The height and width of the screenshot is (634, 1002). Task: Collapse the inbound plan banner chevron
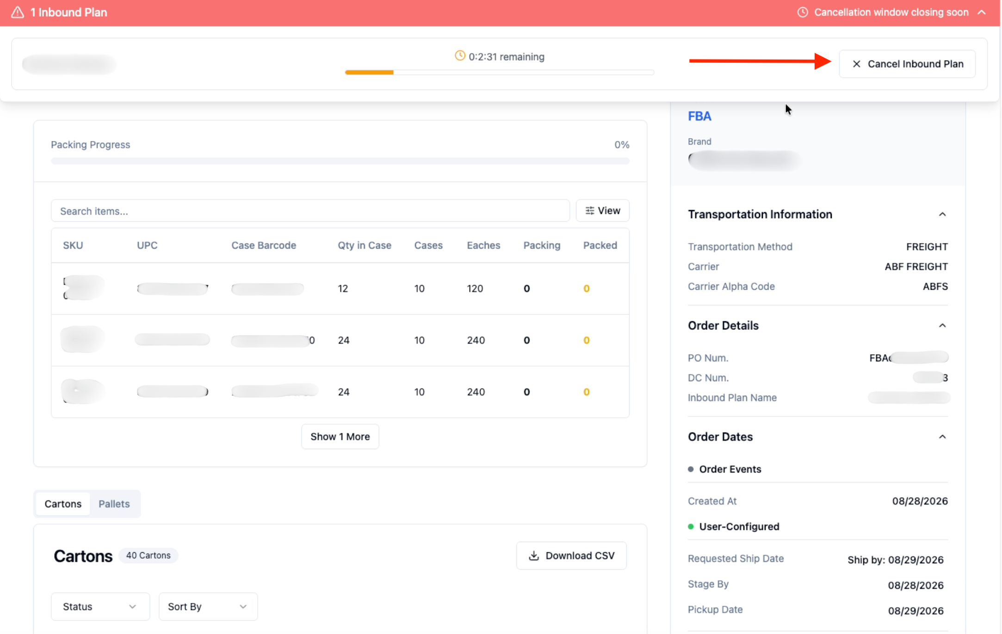(x=982, y=12)
